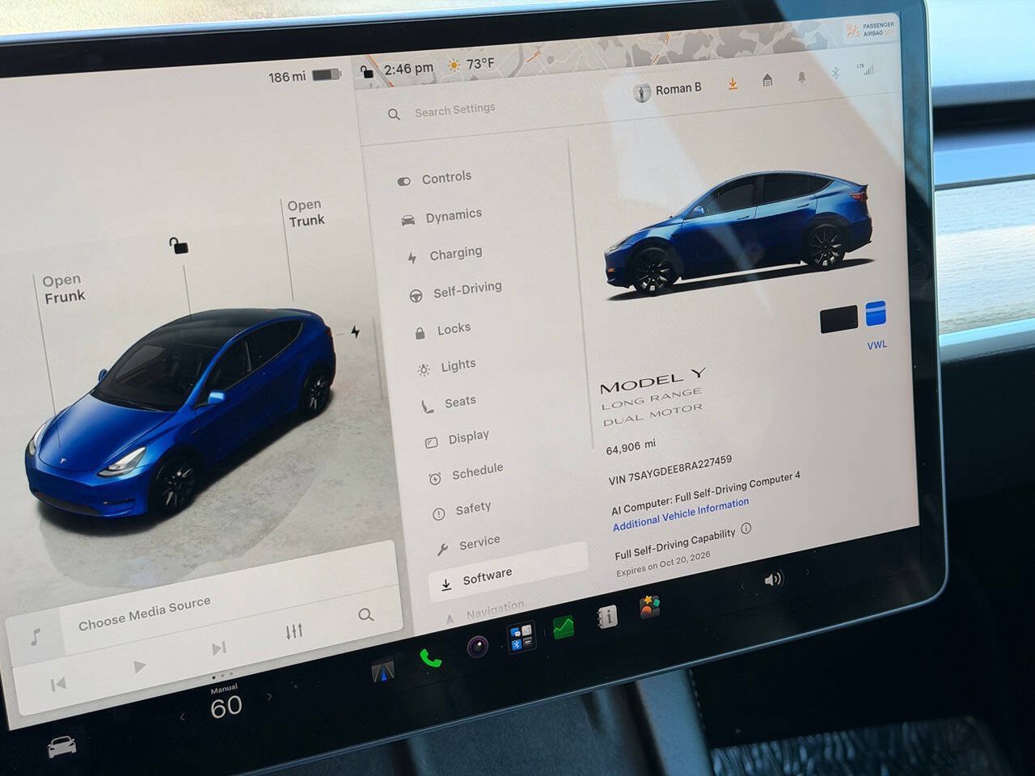Go to the previous track
This screenshot has width=1035, height=776.
[58, 685]
